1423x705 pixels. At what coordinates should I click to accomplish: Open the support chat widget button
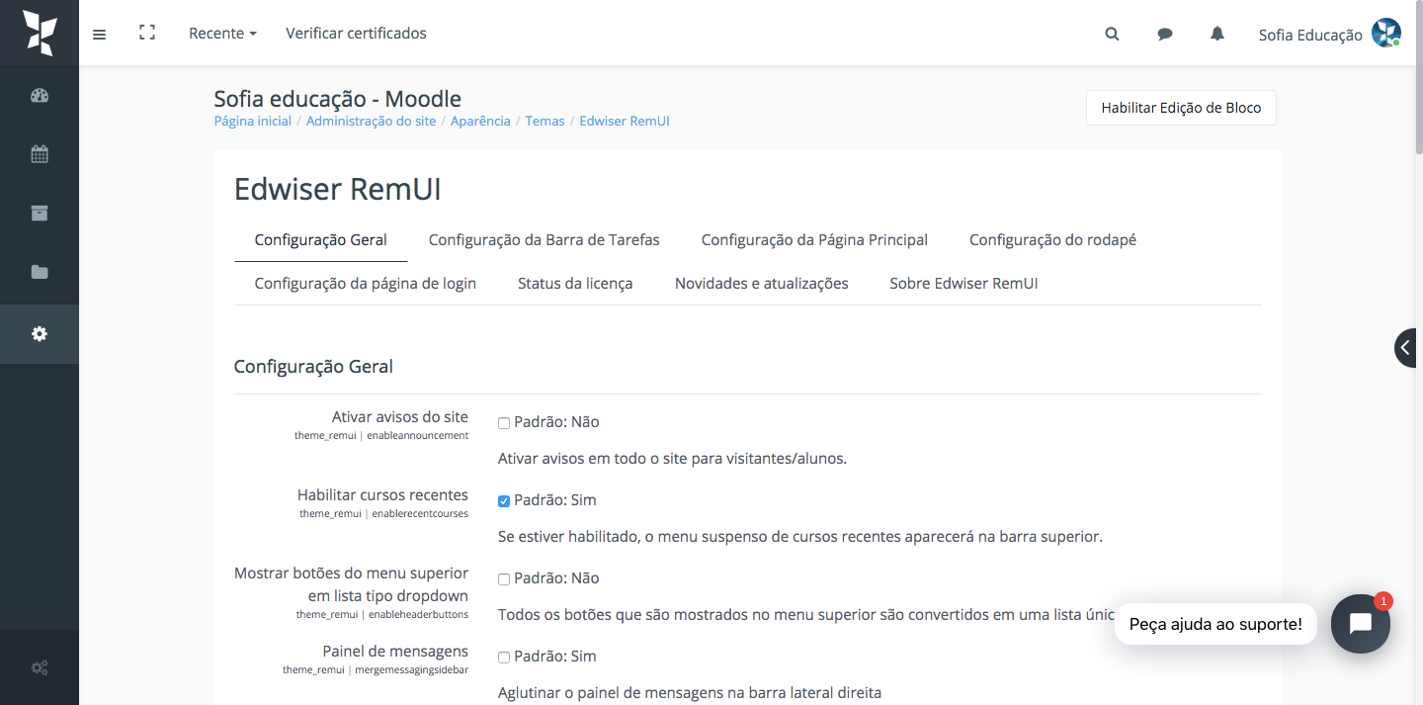[x=1361, y=624]
